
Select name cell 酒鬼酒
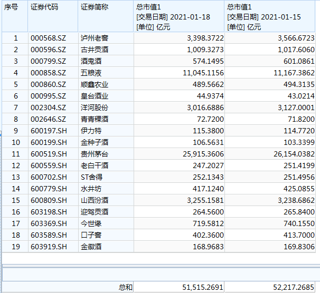tap(106, 61)
